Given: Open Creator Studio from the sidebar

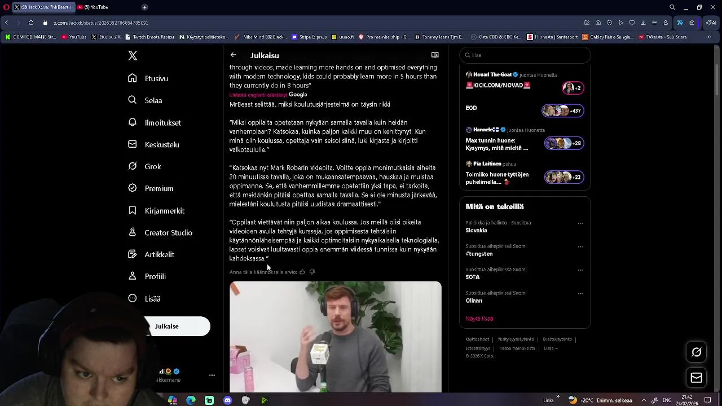Looking at the screenshot, I should point(160,232).
